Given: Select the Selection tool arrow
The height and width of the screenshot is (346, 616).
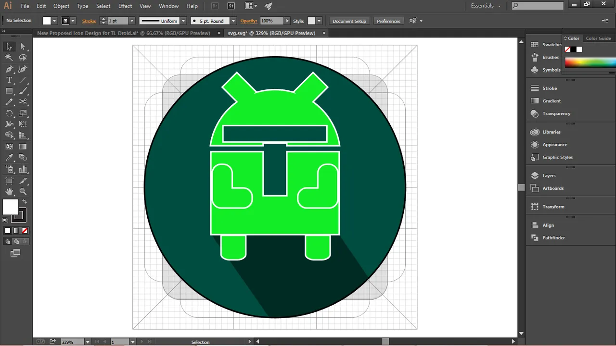Looking at the screenshot, I should pyautogui.click(x=9, y=47).
